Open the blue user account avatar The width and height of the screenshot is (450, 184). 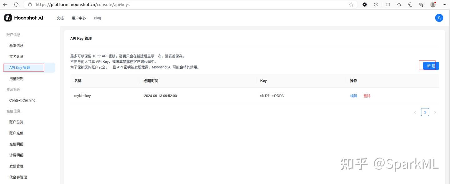[439, 18]
